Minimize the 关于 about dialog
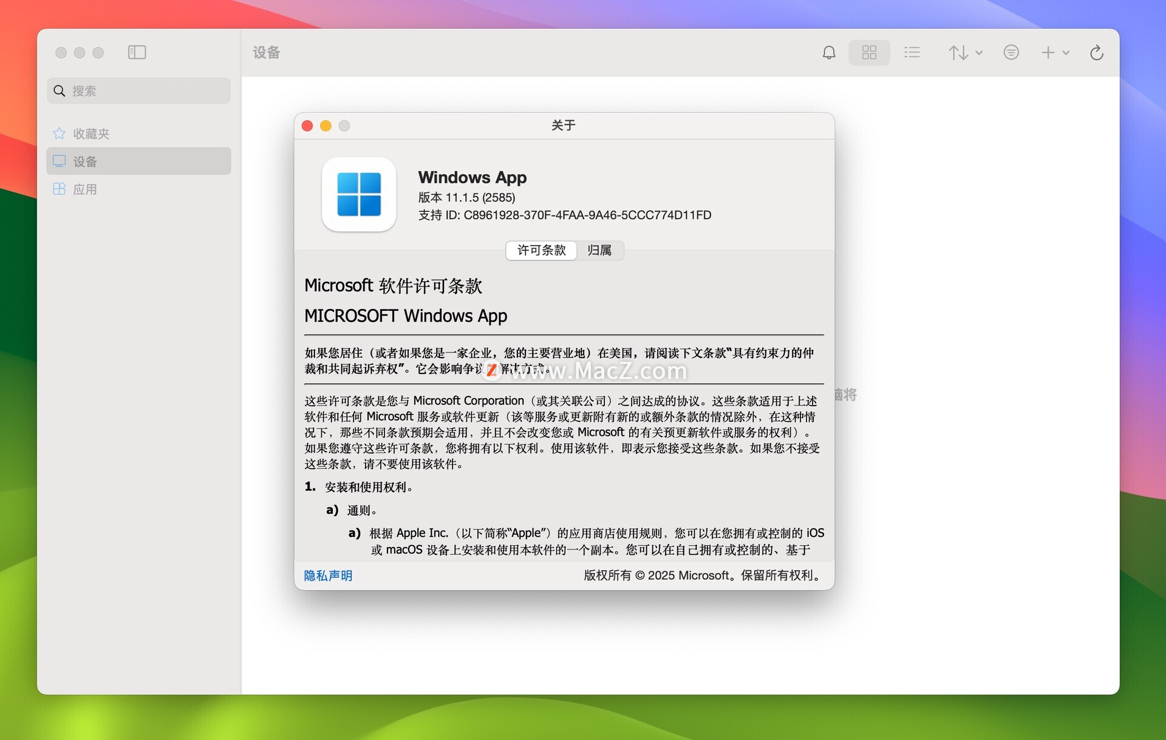Image resolution: width=1166 pixels, height=740 pixels. 326,126
